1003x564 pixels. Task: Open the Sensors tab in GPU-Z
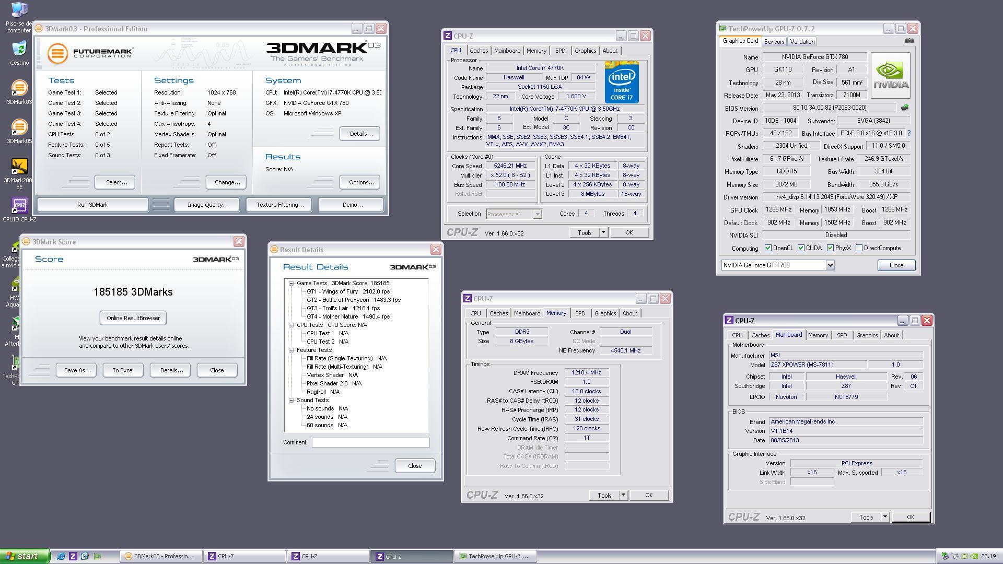tap(774, 42)
